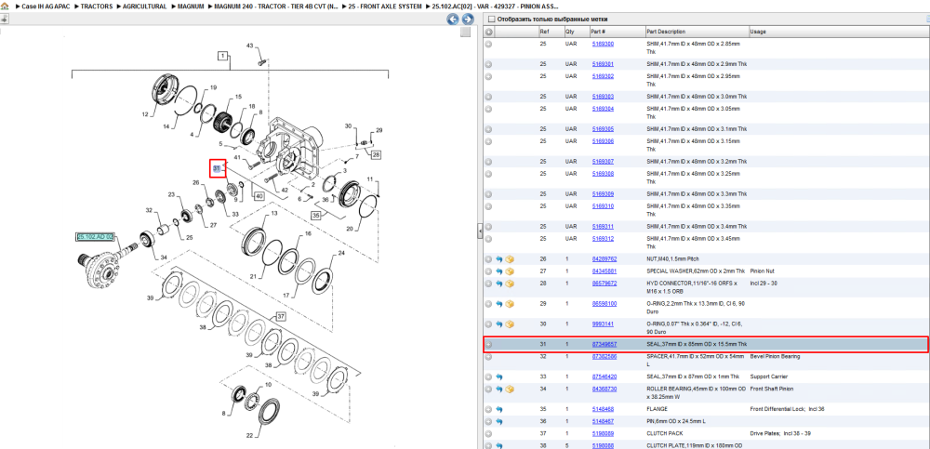Click the blue arrow icon for ROLLER BEARING row

click(x=499, y=390)
